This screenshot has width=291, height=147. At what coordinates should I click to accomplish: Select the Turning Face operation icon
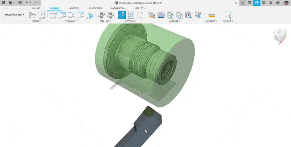(53, 15)
